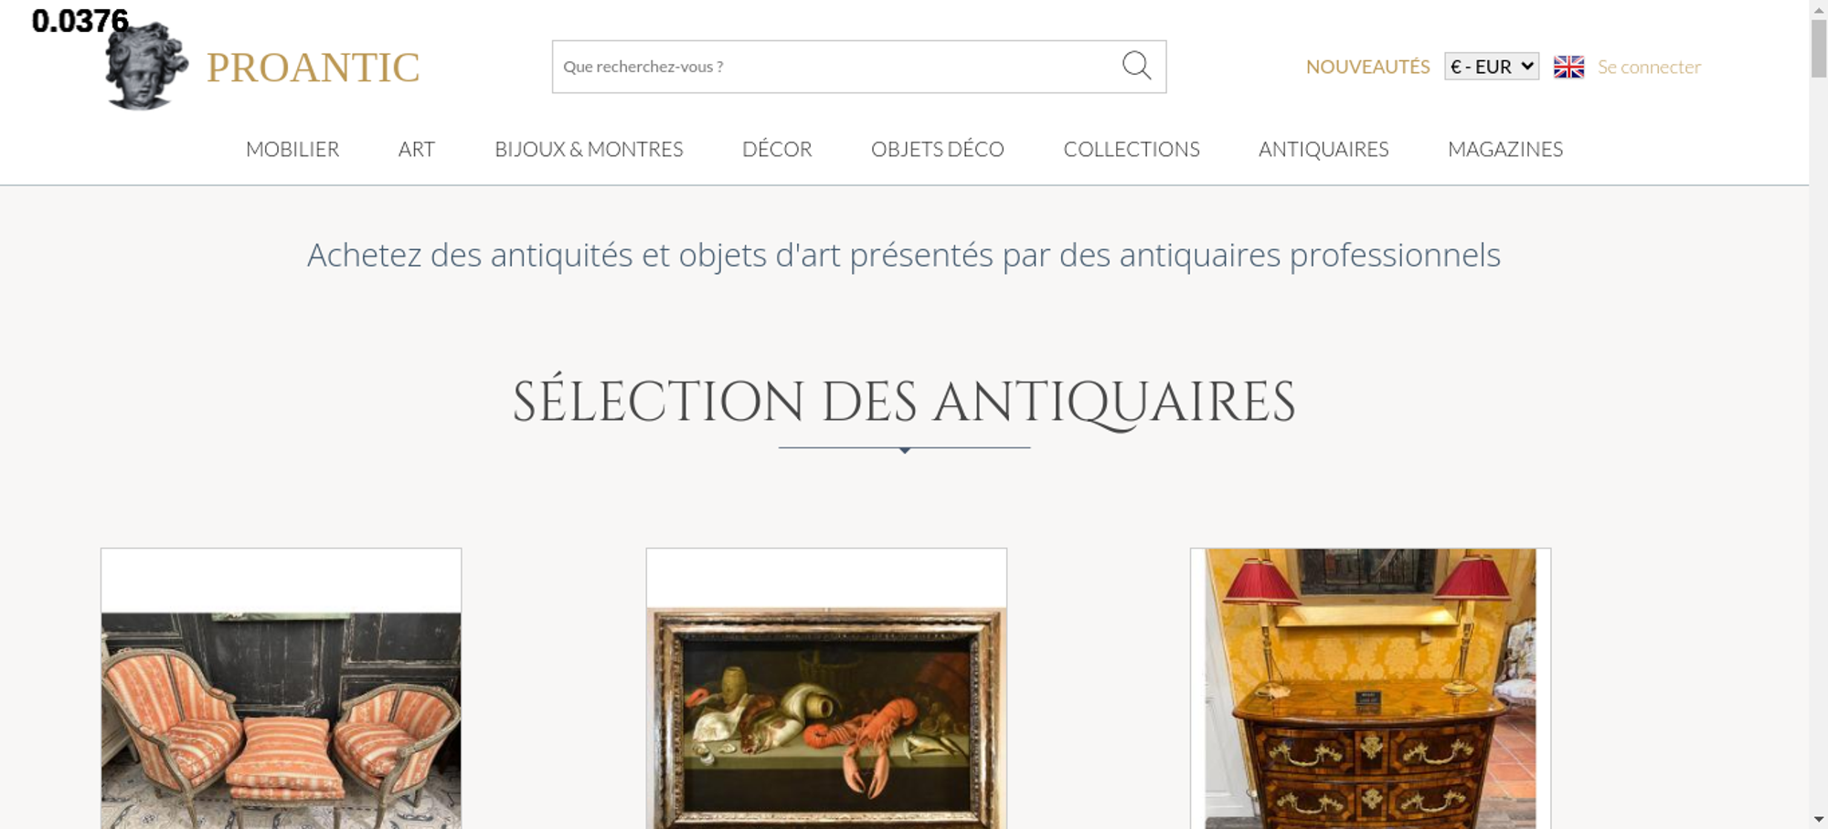This screenshot has height=829, width=1828.
Task: Click the NOUVEAUTÉS link
Action: coord(1367,67)
